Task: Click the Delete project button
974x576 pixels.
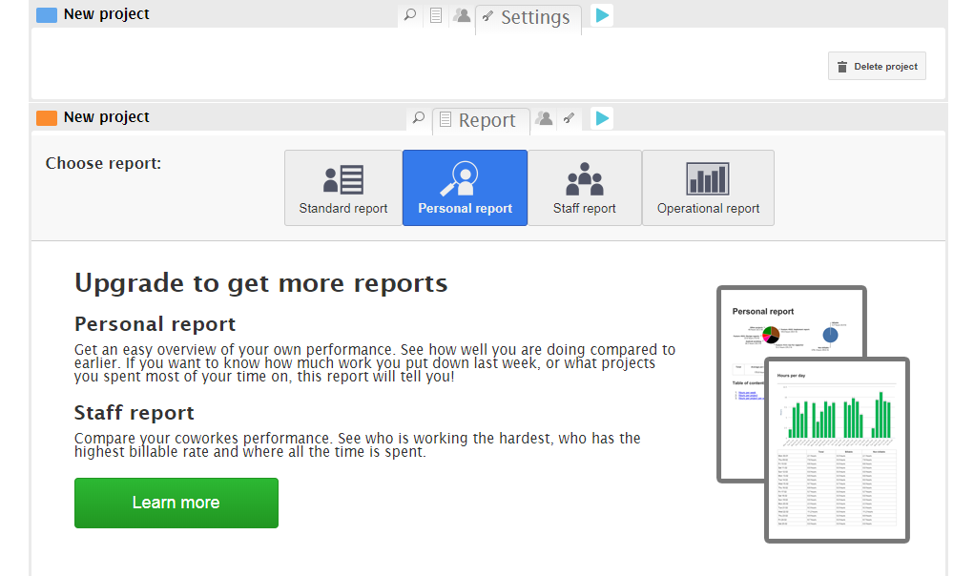Action: click(877, 66)
